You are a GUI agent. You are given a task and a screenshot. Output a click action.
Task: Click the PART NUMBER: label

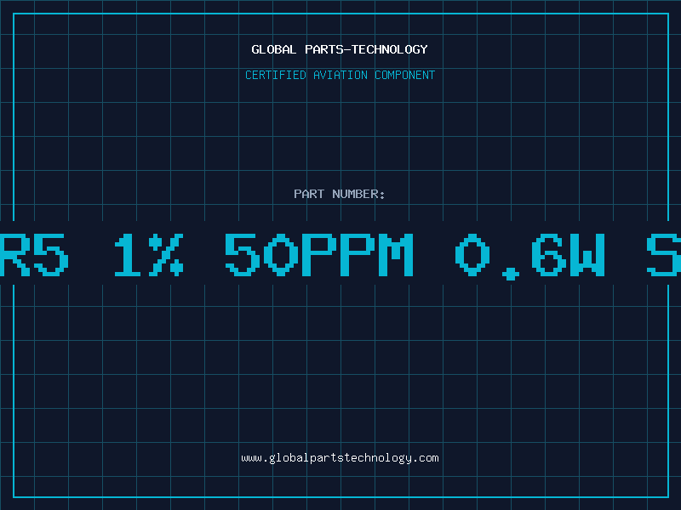click(x=340, y=194)
